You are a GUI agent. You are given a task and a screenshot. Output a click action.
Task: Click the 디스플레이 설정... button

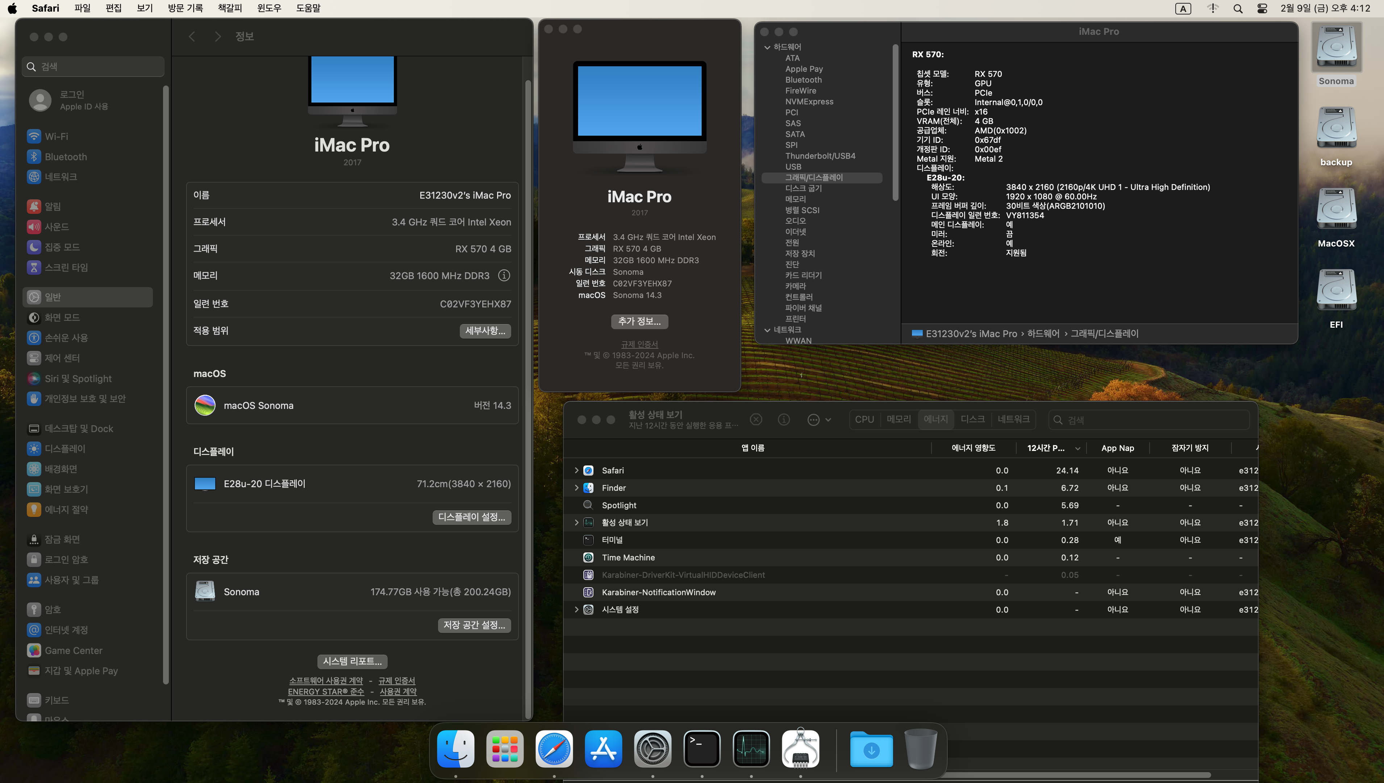click(471, 517)
